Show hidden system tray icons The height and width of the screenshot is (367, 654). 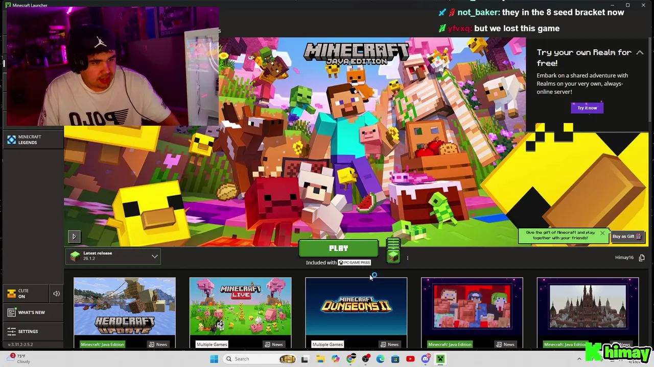[x=579, y=359]
